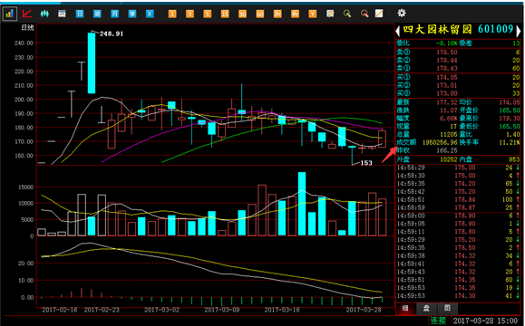Click the 连接 connection status
525x326 pixels.
pyautogui.click(x=438, y=321)
